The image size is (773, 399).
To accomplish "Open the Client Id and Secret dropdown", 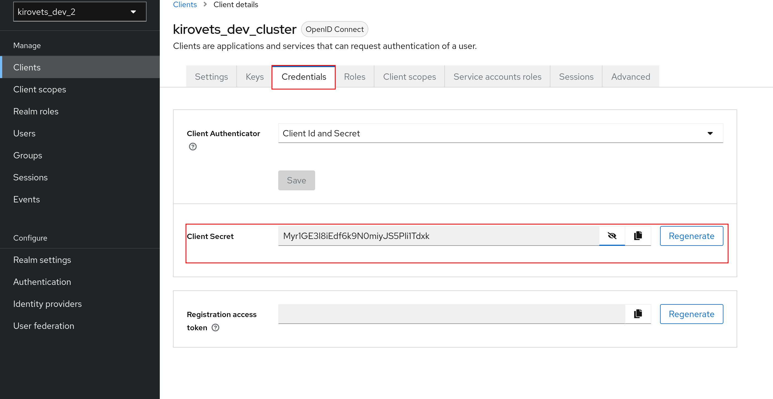I will tap(710, 133).
